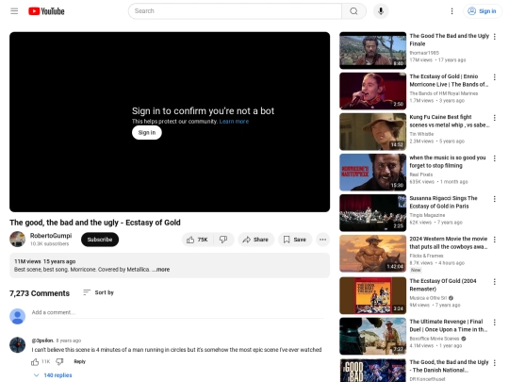Open Good Bad Ugly Finale thumbnail
Viewport: 509px width, 382px height.
pyautogui.click(x=372, y=50)
